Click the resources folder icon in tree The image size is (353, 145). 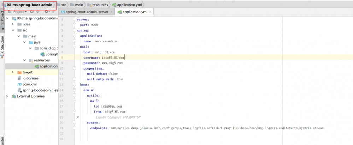[31, 60]
